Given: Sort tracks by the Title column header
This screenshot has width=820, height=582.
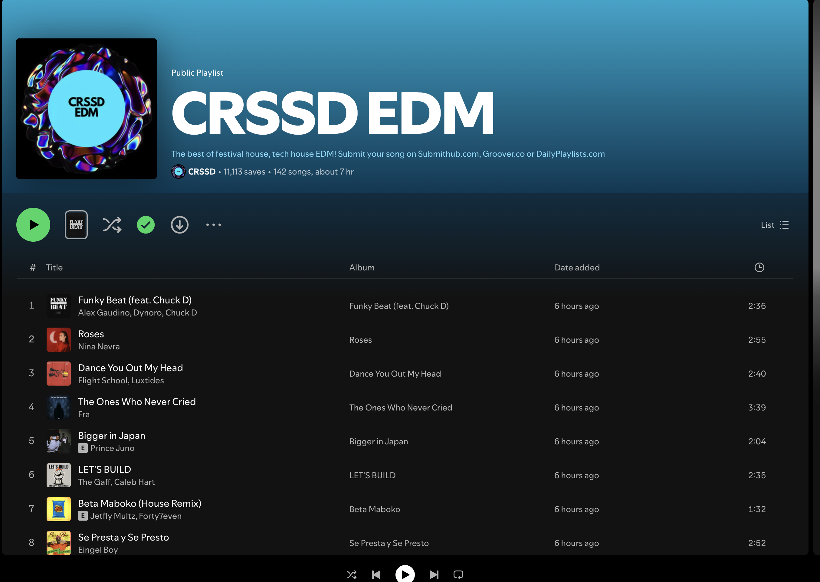Looking at the screenshot, I should (54, 268).
